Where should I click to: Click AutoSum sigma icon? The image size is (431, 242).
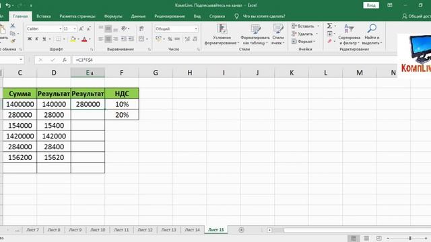coord(329,26)
